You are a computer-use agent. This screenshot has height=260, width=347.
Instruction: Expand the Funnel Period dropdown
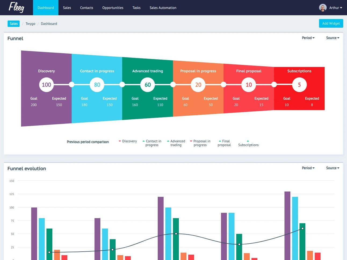308,38
